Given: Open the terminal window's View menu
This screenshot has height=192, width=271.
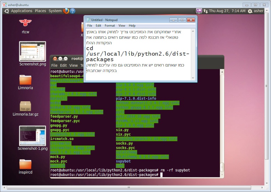Looking at the screenshot, I should (x=74, y=65).
